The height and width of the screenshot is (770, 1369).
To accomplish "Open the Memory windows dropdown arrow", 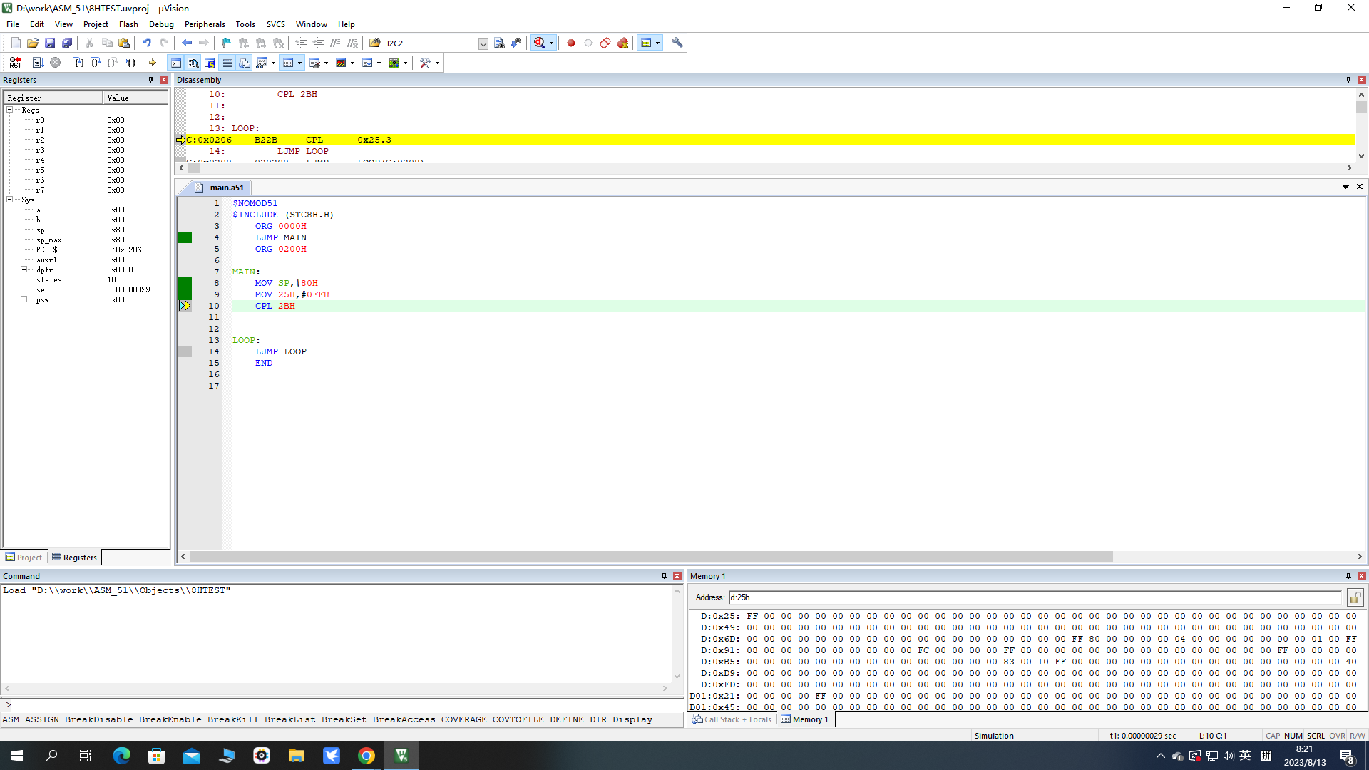I will click(x=299, y=63).
